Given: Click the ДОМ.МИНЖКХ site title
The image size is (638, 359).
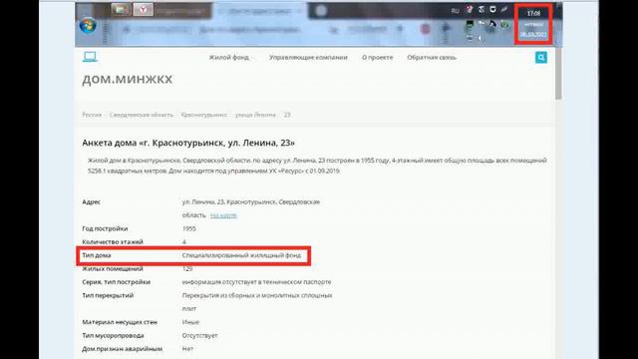Looking at the screenshot, I should [x=128, y=79].
